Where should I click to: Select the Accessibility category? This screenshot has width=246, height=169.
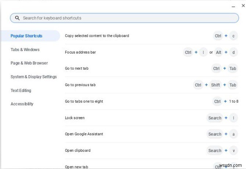tap(22, 104)
